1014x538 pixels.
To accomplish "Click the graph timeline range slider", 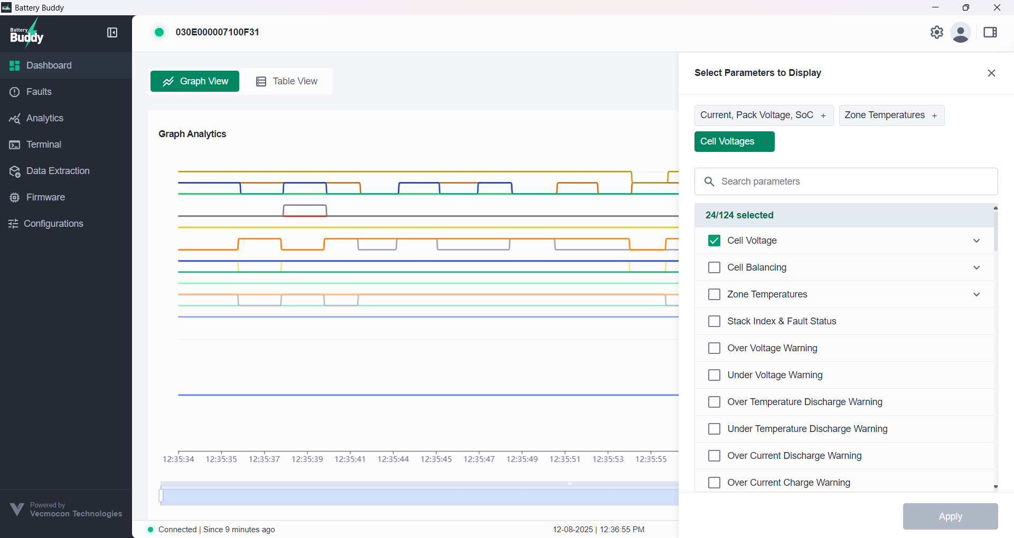I will tap(419, 496).
